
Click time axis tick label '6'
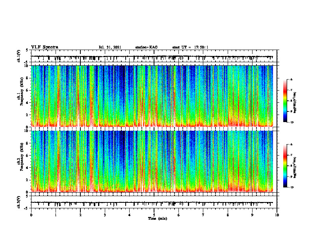[x=179, y=215]
